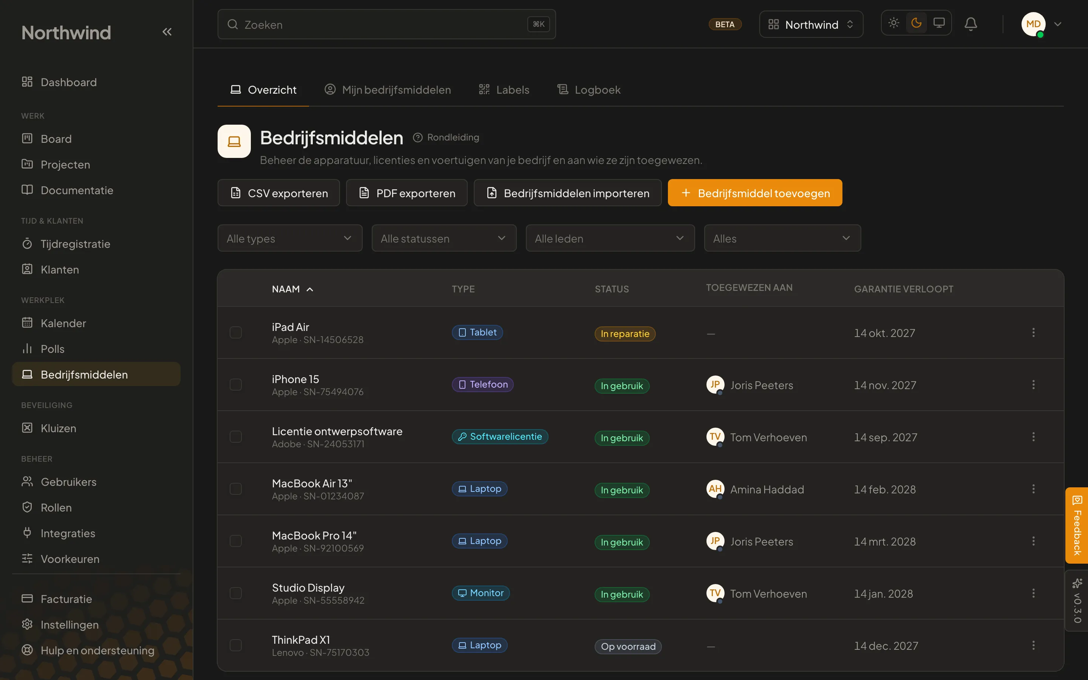Switch to light theme sun icon
This screenshot has height=680, width=1088.
pyautogui.click(x=894, y=23)
